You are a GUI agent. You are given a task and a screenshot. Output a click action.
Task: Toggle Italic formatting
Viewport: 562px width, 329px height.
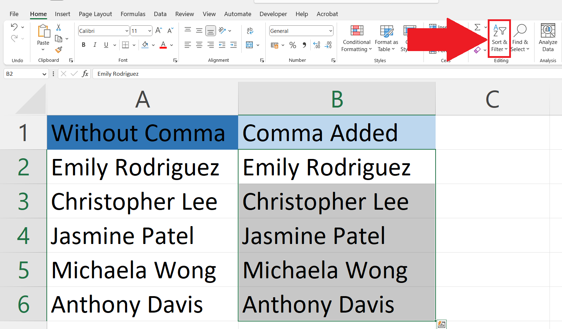[95, 45]
